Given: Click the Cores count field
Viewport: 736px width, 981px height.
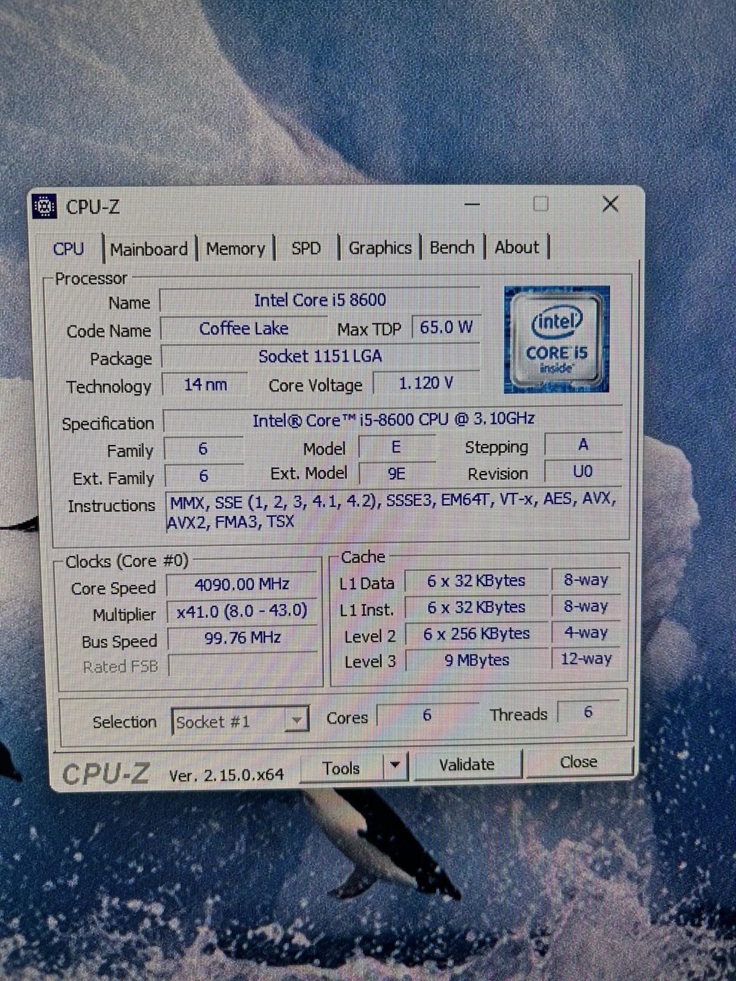Looking at the screenshot, I should (427, 715).
